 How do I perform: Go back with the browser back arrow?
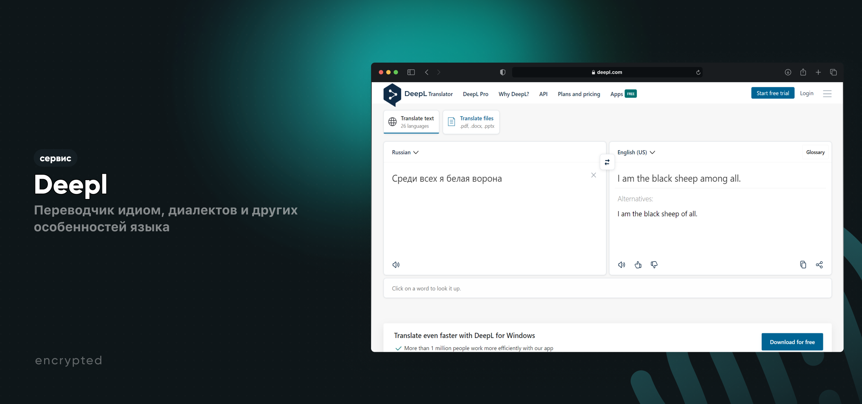(x=427, y=72)
